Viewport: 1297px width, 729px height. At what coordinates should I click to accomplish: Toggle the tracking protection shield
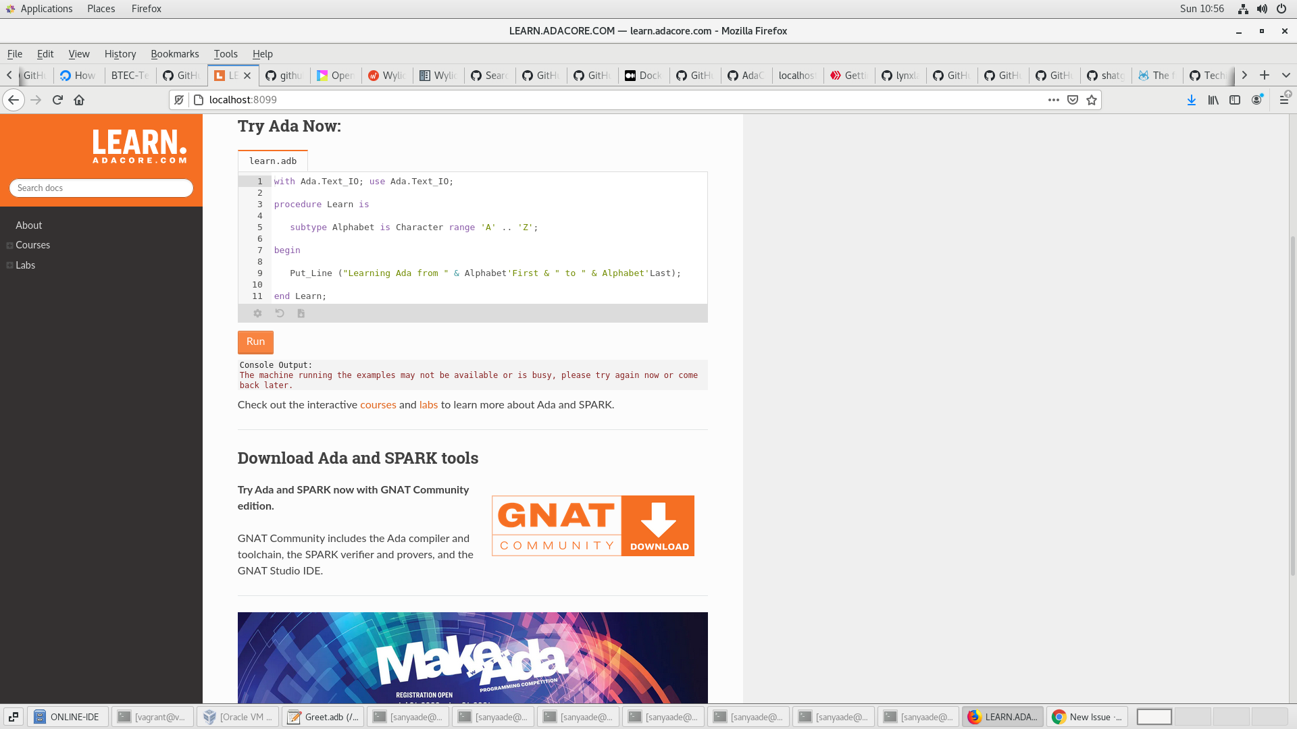click(x=179, y=99)
